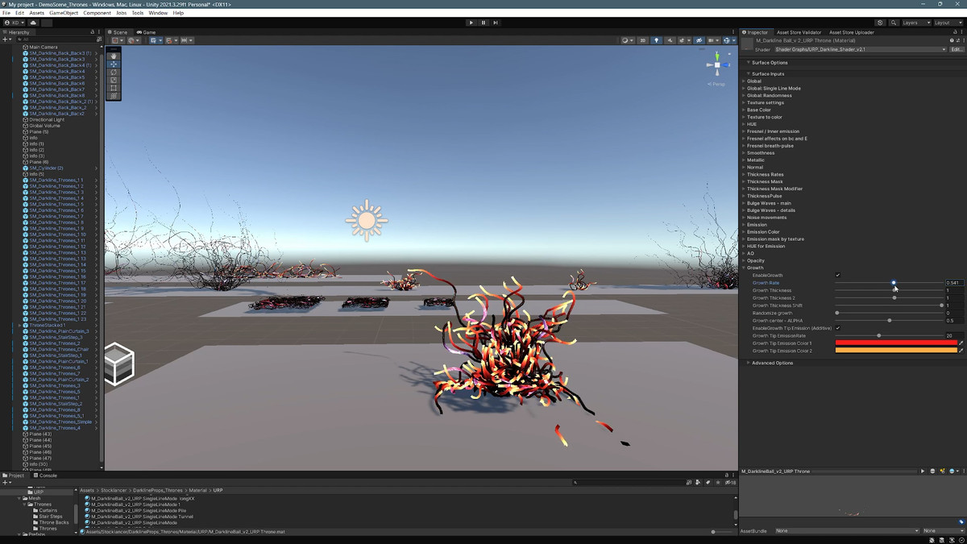Expand the Advanced Options section
The width and height of the screenshot is (967, 544).
[x=772, y=363]
